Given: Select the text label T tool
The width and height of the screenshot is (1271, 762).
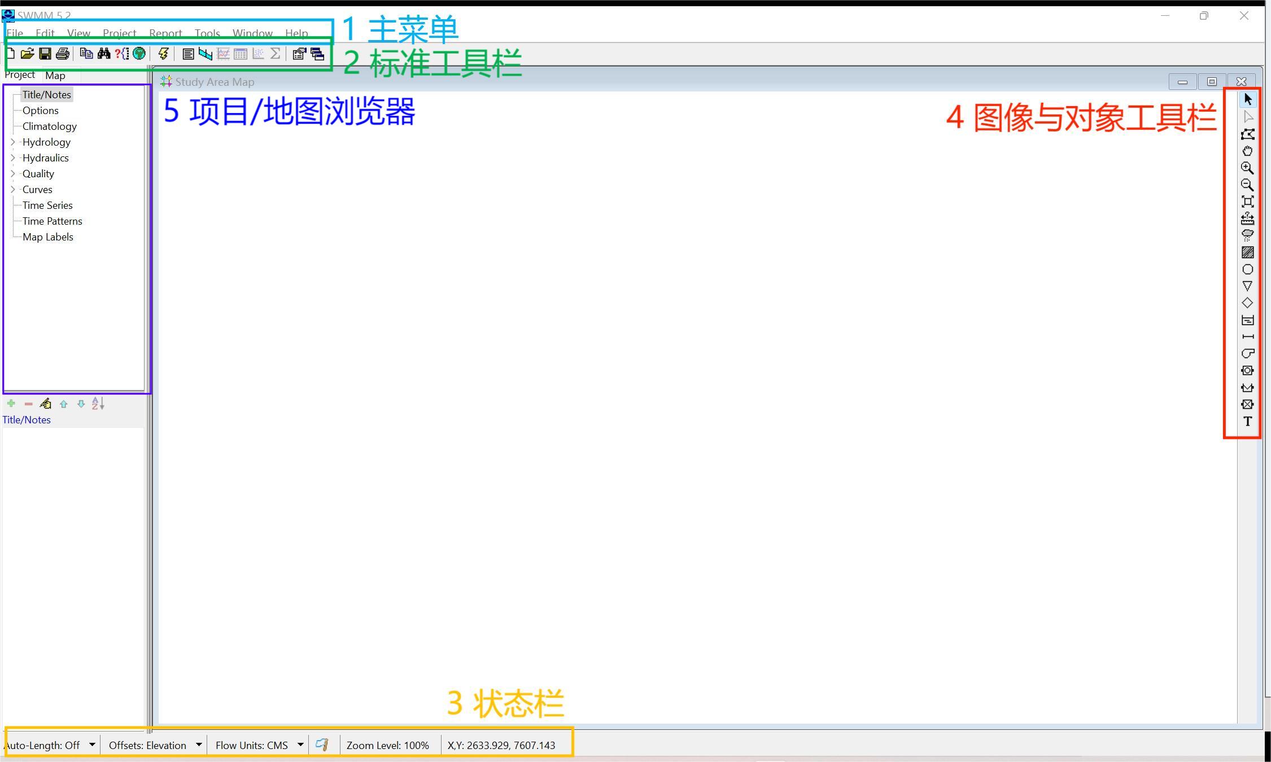Looking at the screenshot, I should [x=1248, y=422].
